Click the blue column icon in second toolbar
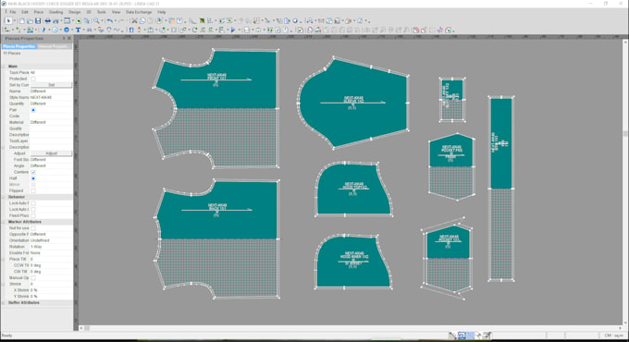Image resolution: width=629 pixels, height=342 pixels. tap(131, 31)
